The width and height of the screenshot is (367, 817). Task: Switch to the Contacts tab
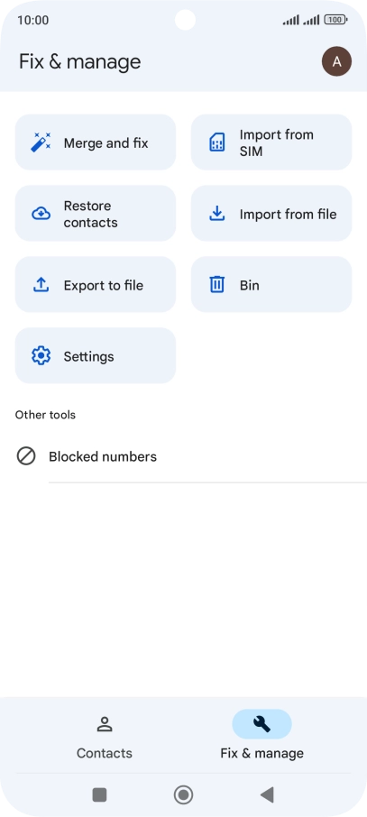coord(105,735)
